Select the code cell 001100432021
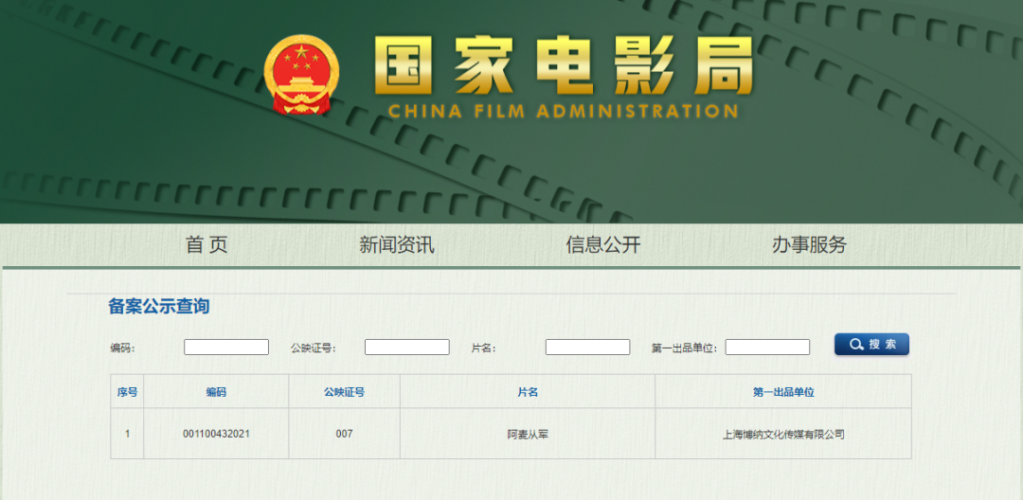Viewport: 1023px width, 500px height. 216,434
